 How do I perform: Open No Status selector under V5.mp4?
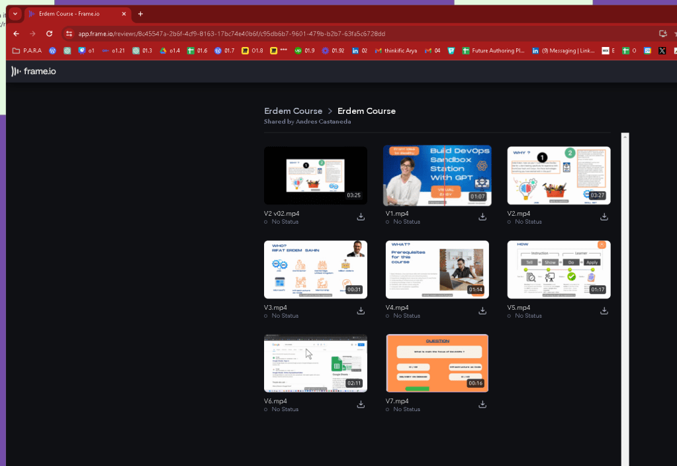[525, 316]
